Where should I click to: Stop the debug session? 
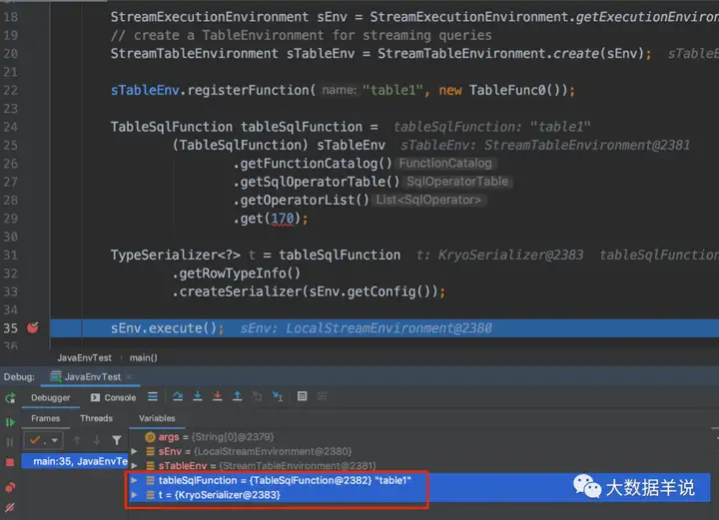(x=10, y=462)
